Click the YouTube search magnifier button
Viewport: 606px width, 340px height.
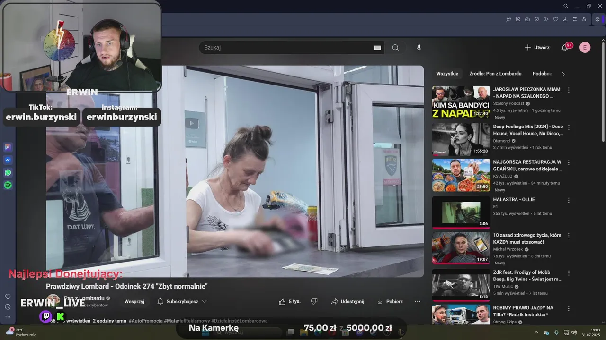point(395,48)
